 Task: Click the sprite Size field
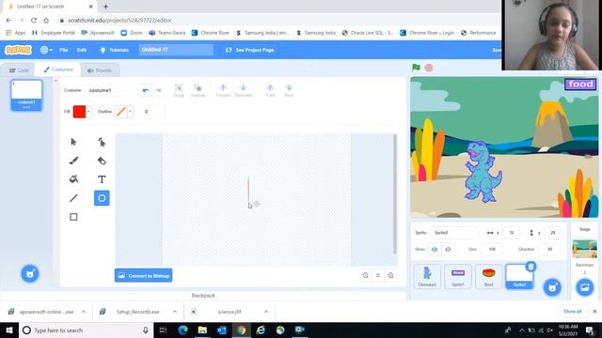492,249
